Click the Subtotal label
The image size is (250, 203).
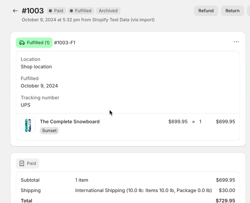point(30,180)
